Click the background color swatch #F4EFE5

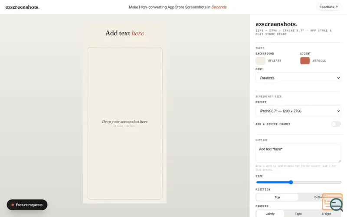click(x=260, y=61)
